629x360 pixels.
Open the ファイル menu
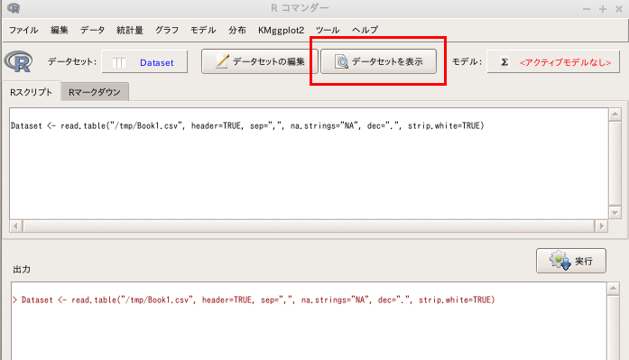tap(23, 30)
